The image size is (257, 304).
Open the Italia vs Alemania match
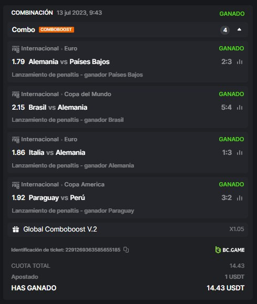pos(57,152)
